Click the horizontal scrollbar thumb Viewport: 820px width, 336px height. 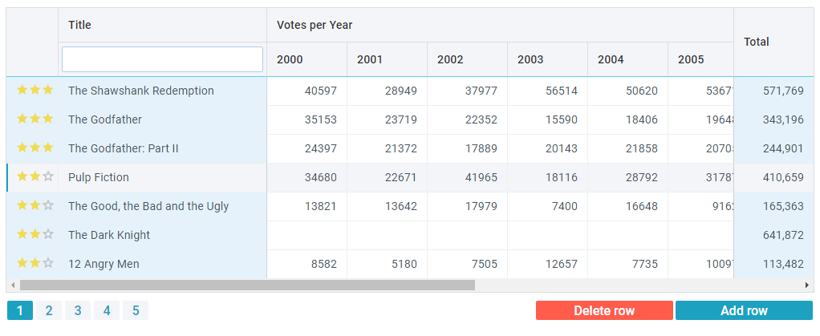click(x=247, y=285)
